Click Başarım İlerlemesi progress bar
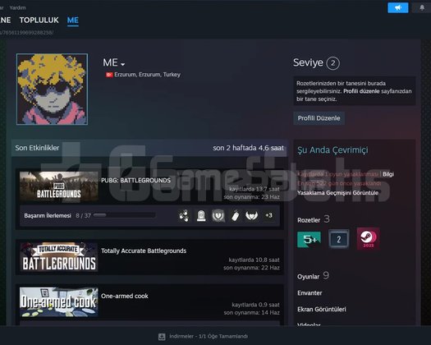The image size is (431, 345). tap(124, 215)
